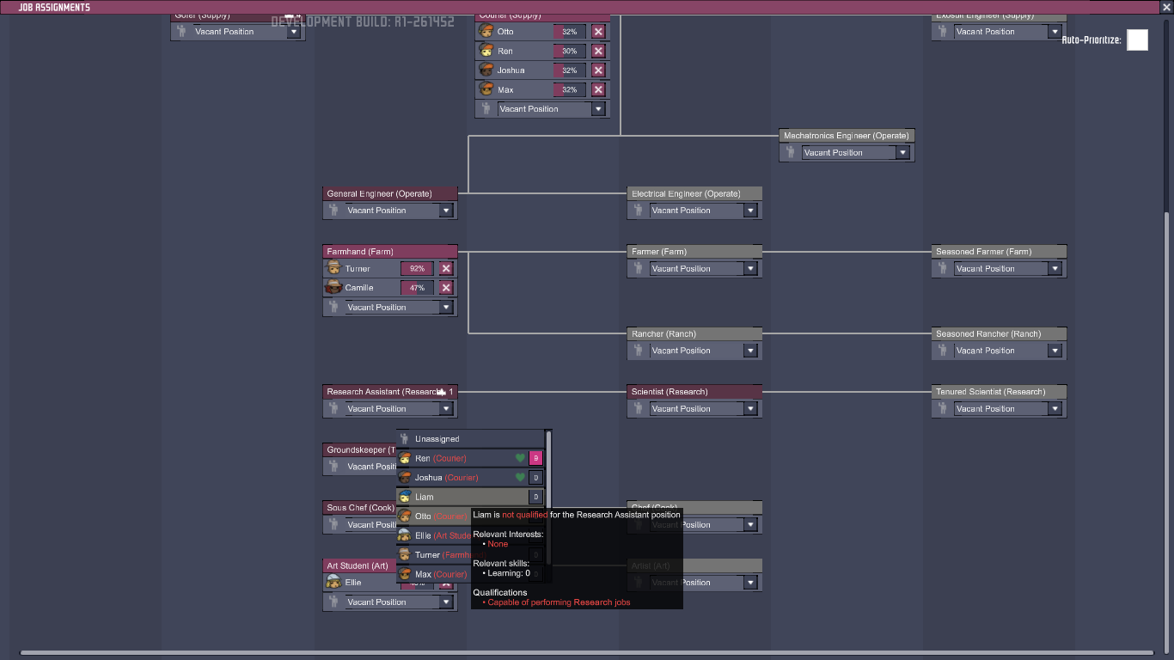Click Max's portrait in the Courier list
Screen dimensions: 1174x660
[x=486, y=89]
